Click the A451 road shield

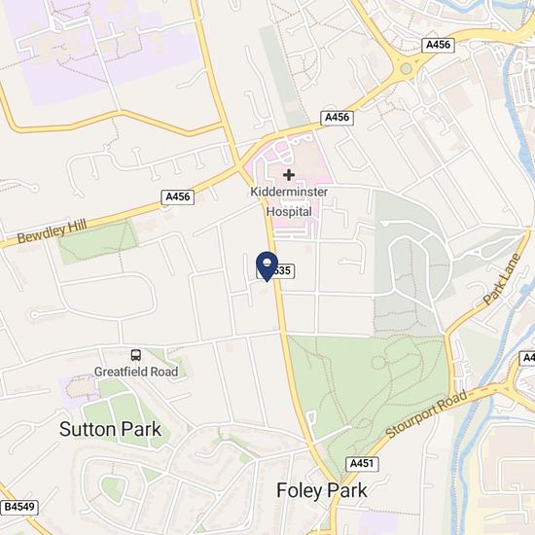[x=362, y=464]
